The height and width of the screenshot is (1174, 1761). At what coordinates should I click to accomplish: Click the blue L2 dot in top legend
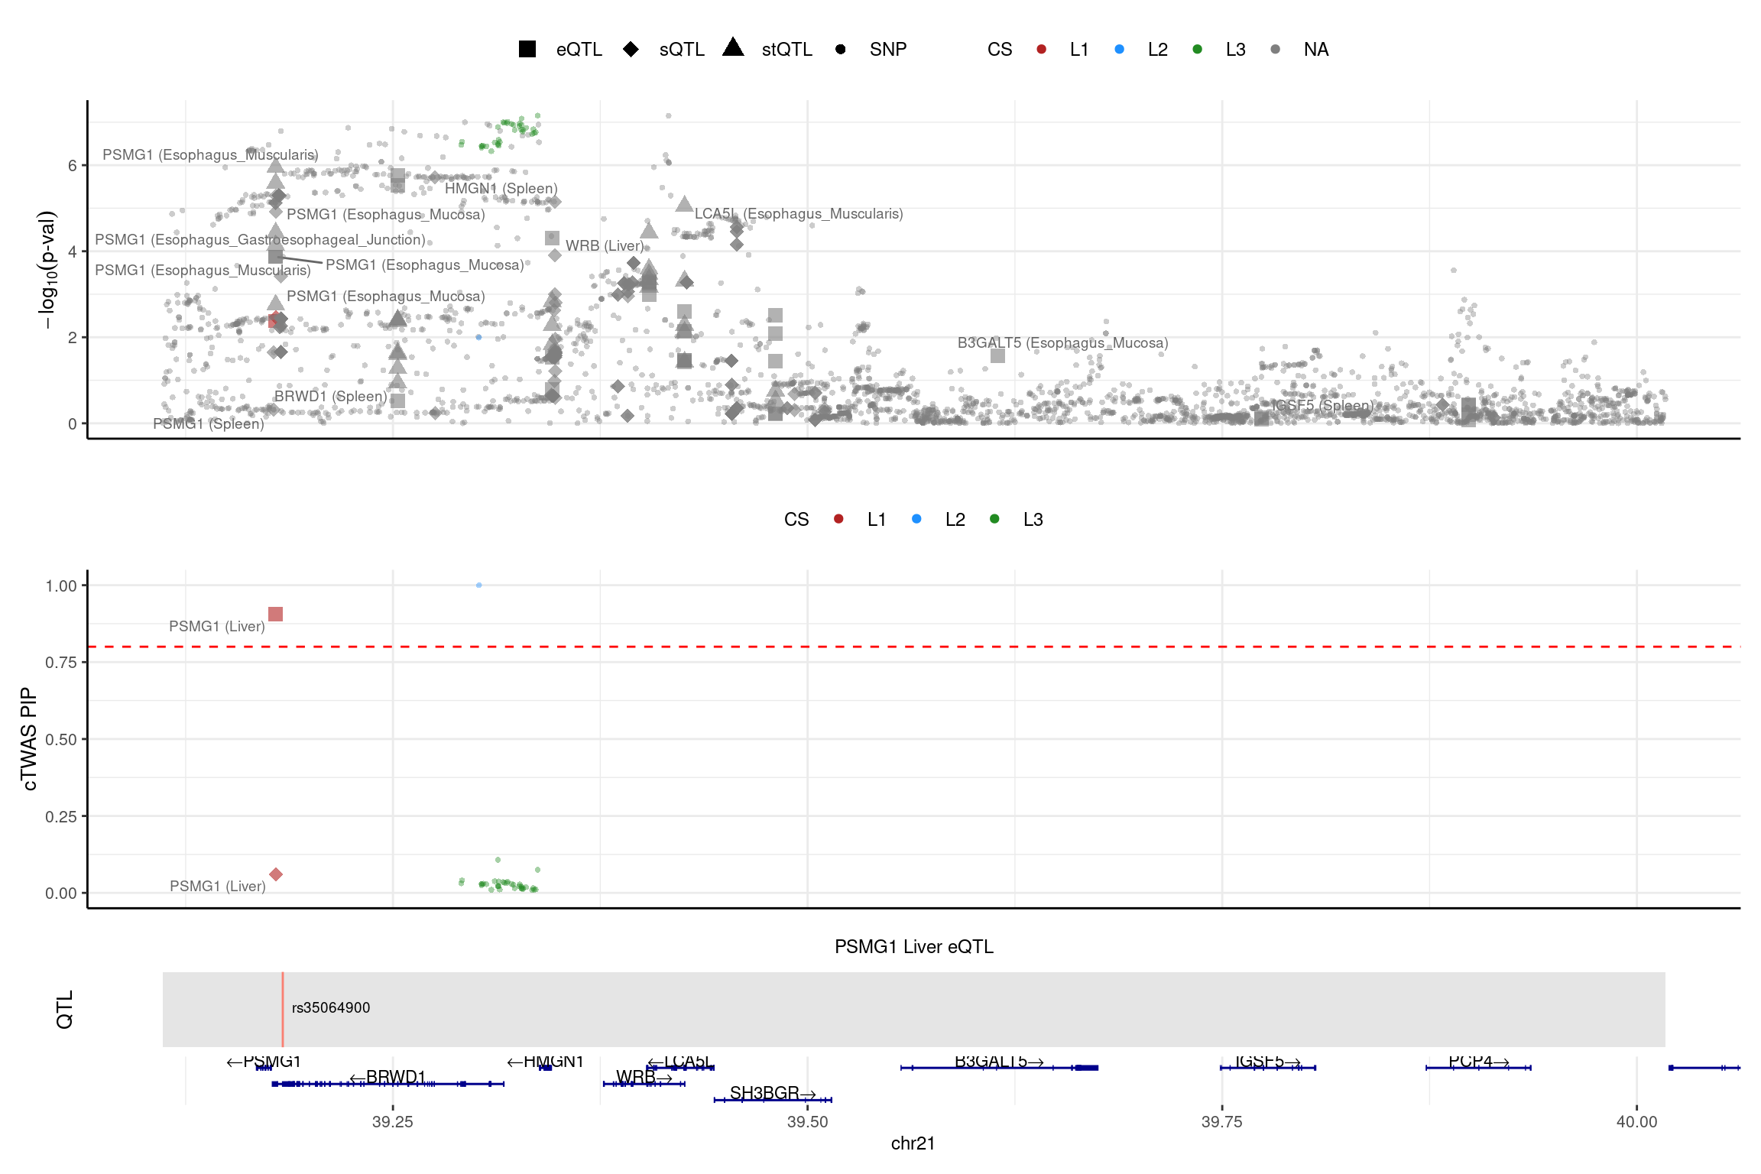1120,49
